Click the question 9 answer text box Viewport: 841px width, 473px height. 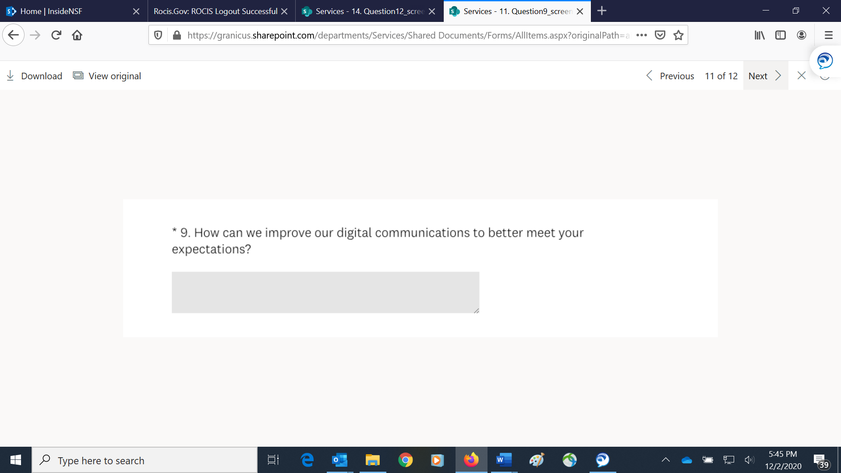pos(325,292)
